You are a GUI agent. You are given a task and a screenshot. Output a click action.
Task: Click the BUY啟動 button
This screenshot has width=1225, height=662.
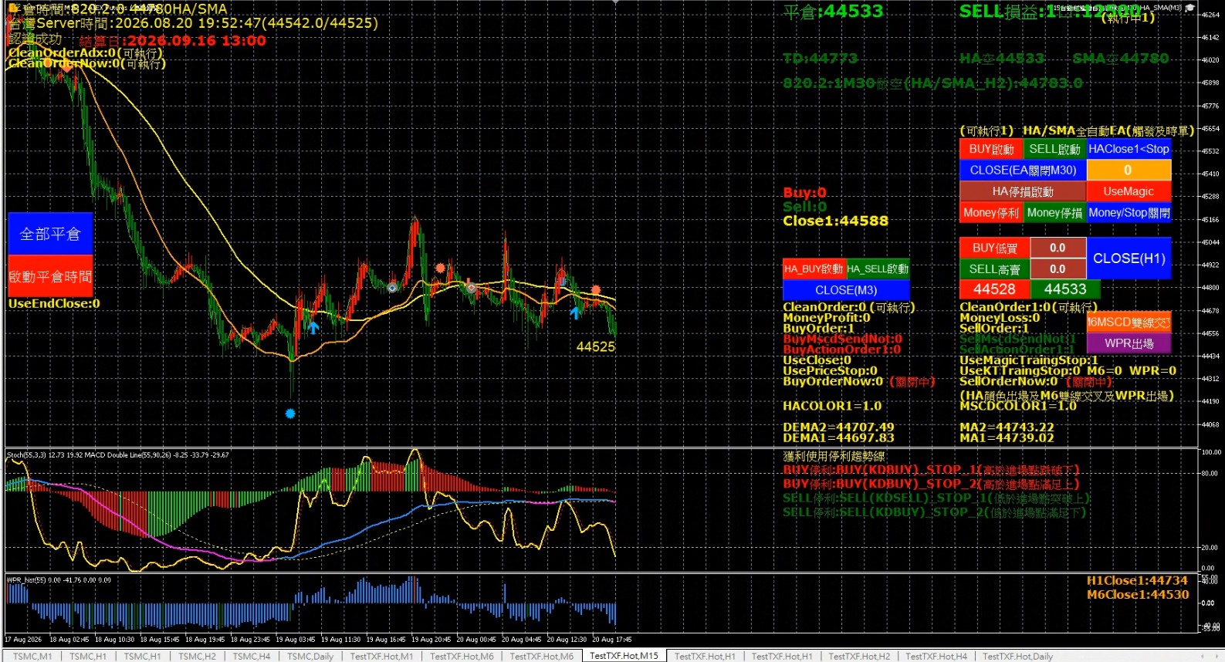click(x=991, y=149)
